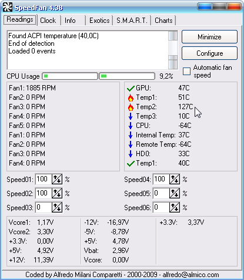The width and height of the screenshot is (244, 280).
Task: Click the SpeedFan fan icon in title bar
Action: tap(8, 7)
